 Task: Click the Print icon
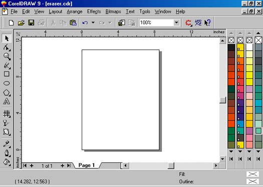[x=41, y=22]
